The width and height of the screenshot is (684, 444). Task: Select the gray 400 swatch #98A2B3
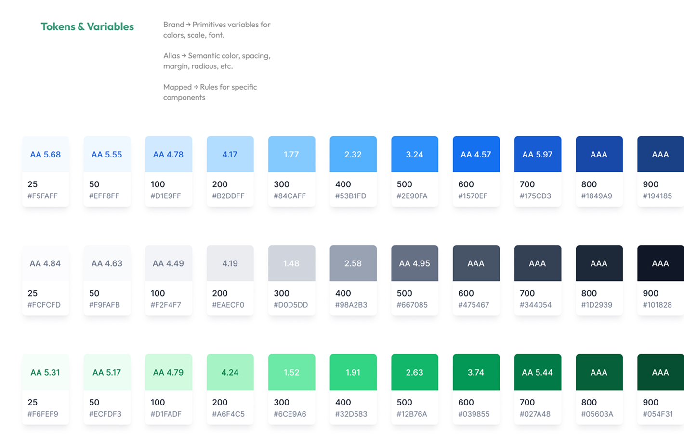coord(353,263)
